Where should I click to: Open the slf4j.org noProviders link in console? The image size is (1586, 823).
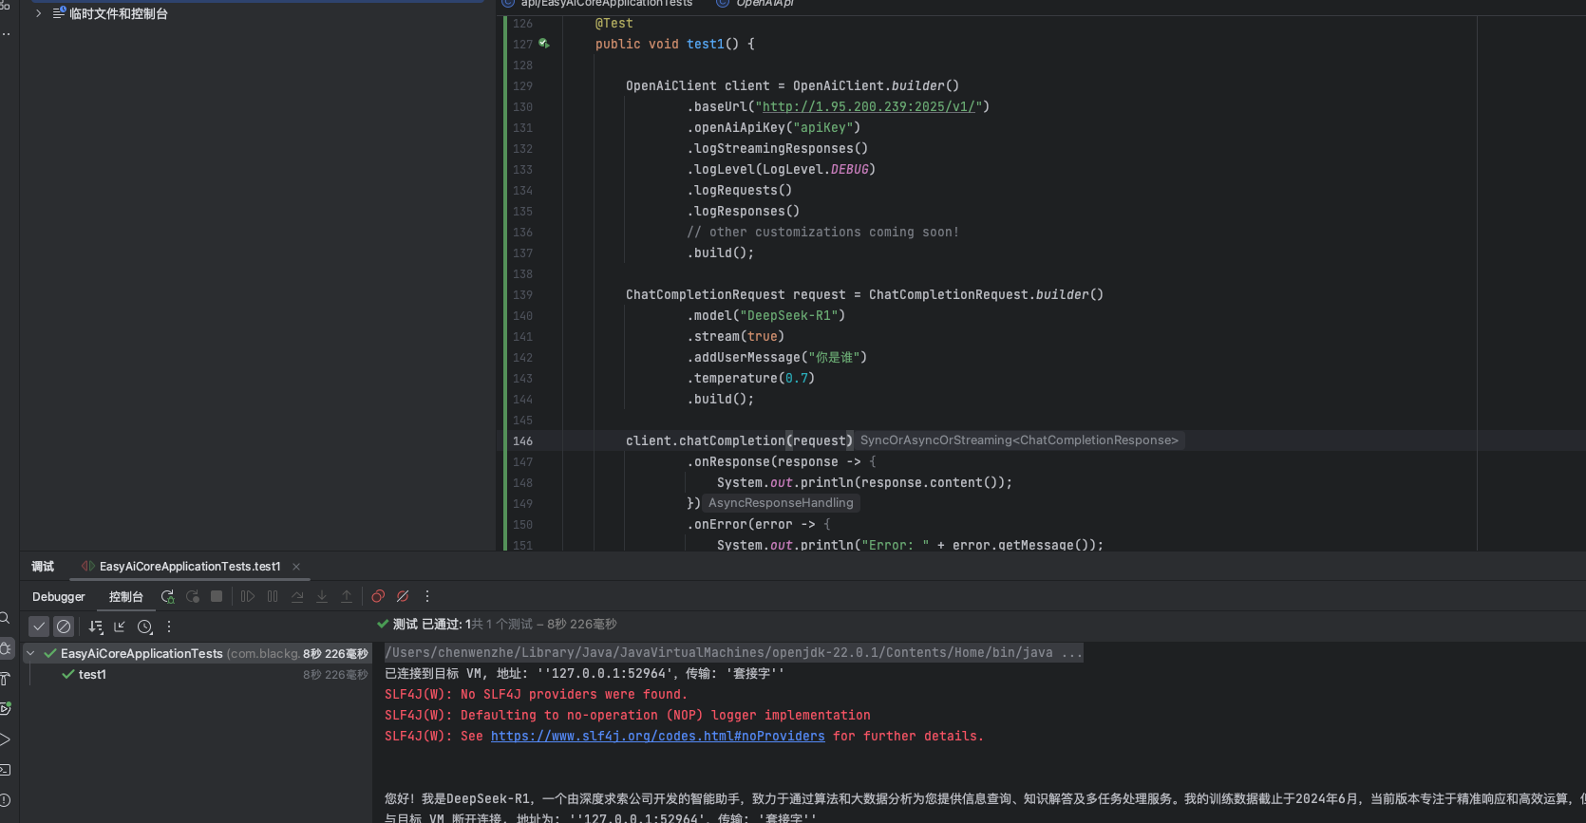658,736
